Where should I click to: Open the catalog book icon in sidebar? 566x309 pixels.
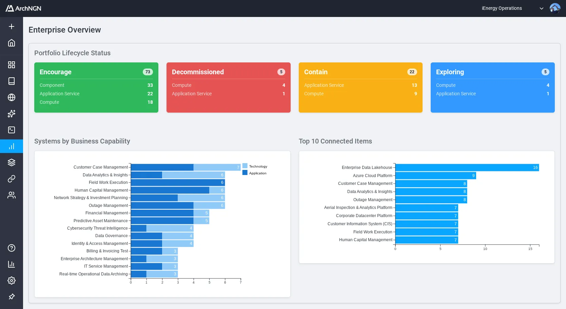coord(12,81)
